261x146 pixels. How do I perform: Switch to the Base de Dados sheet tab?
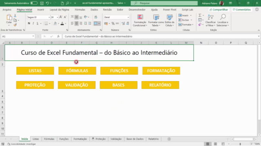tap(135, 139)
